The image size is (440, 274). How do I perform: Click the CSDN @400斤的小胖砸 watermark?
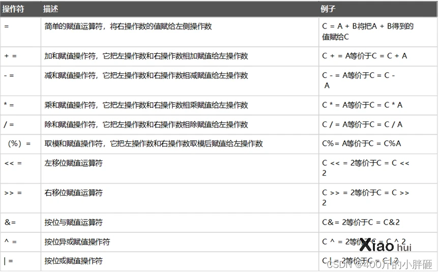(379, 264)
